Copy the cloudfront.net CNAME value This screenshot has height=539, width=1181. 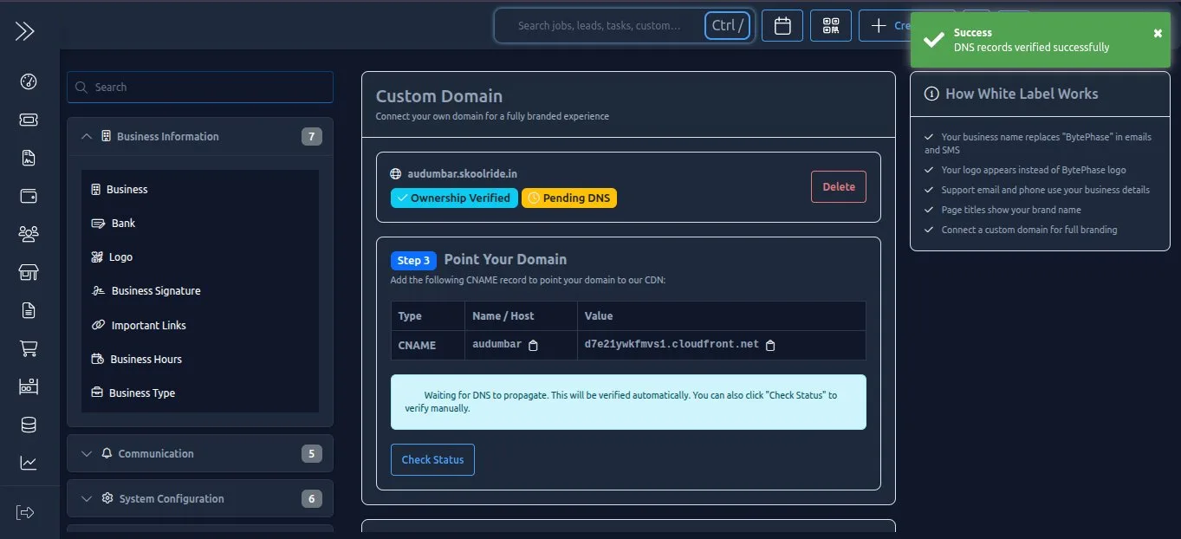click(770, 345)
